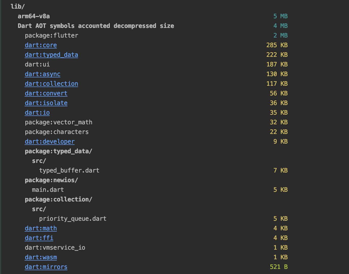Select src/ under package:typed_data/
Viewport: 349px width, 274px height.
point(39,161)
